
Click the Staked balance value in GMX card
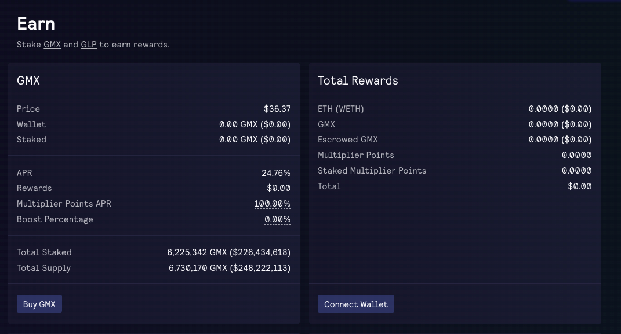tap(255, 140)
